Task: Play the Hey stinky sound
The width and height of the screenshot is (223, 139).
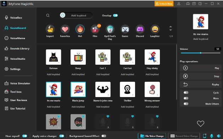Action: 152,57
